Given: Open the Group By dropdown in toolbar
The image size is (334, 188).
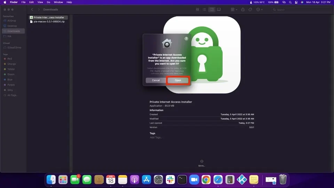Looking at the screenshot, I should point(234,10).
